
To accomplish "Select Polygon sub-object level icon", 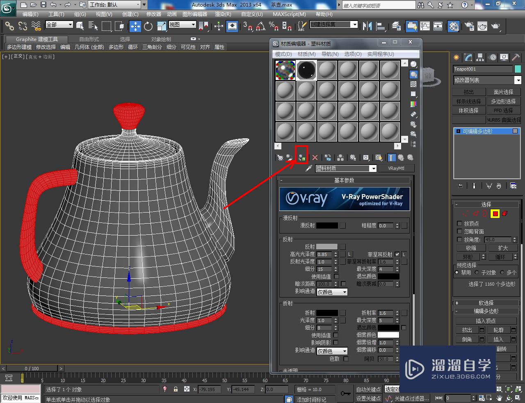I will (x=495, y=213).
